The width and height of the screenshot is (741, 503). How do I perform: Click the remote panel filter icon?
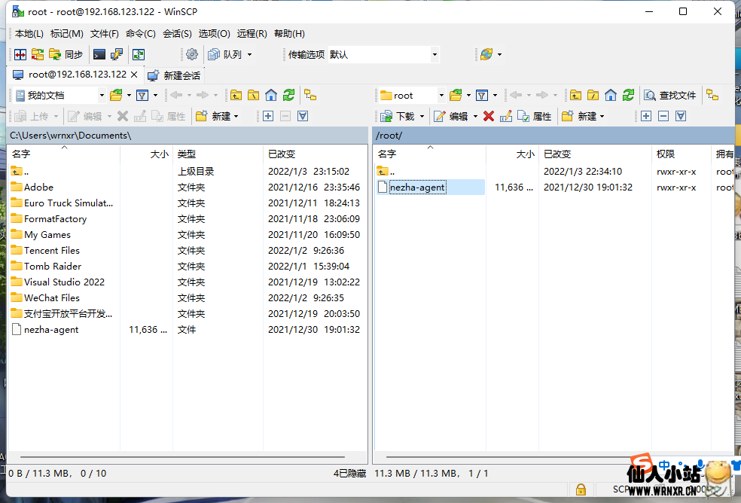pyautogui.click(x=481, y=96)
